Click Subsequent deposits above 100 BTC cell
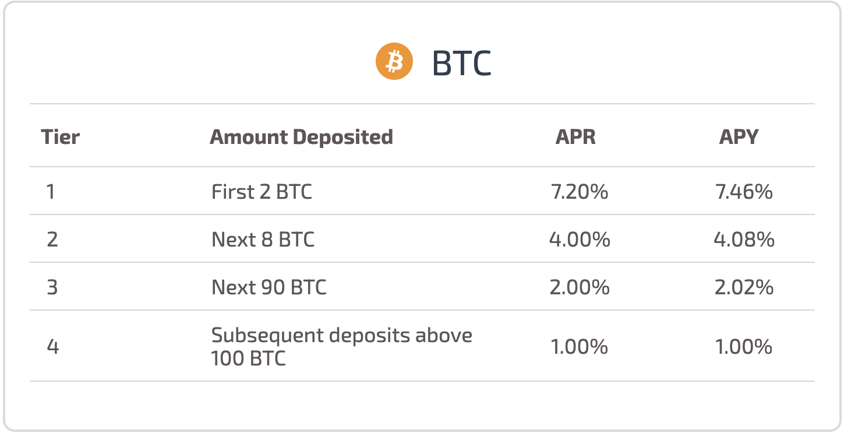This screenshot has height=440, width=844. (x=341, y=347)
